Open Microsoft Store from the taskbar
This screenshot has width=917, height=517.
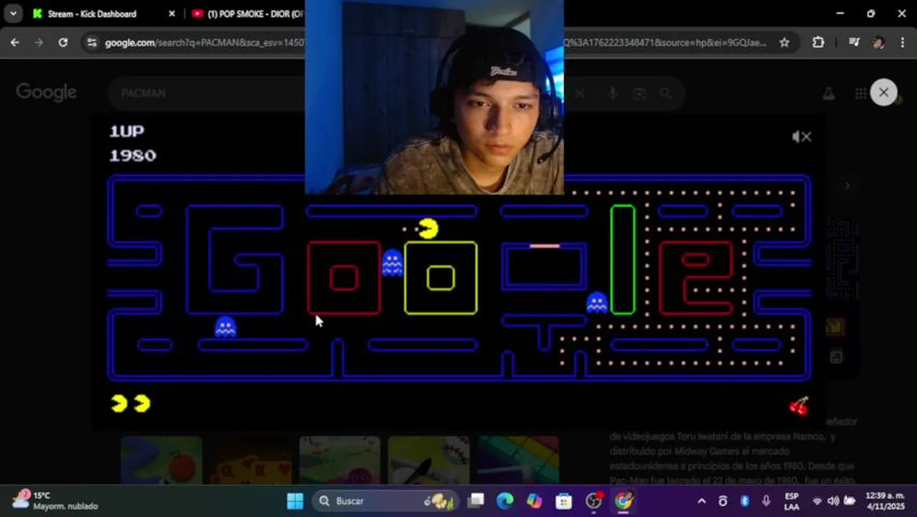tap(564, 500)
